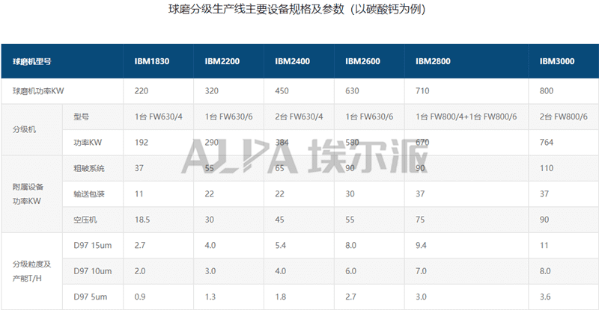Select the IBM2200 column header
Image resolution: width=599 pixels, height=310 pixels.
(222, 62)
